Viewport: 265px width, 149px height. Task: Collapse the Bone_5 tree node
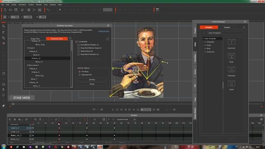point(32,72)
